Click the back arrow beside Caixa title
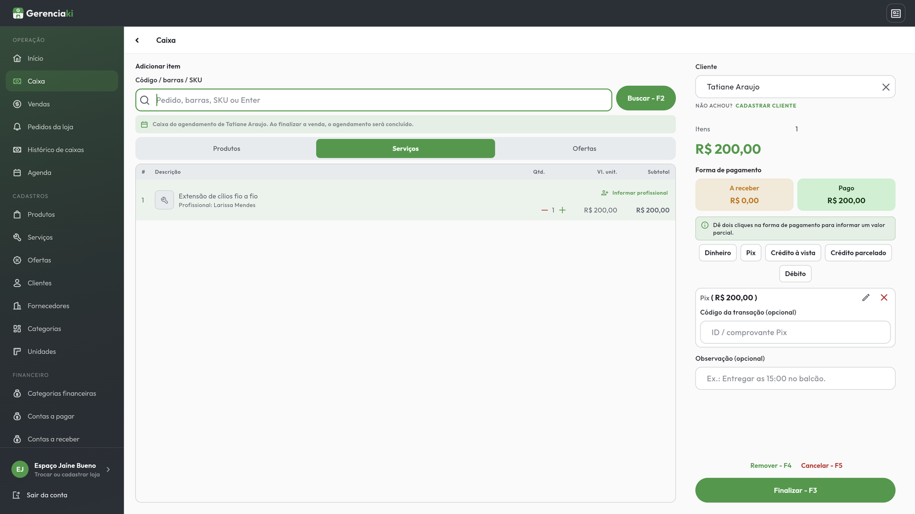This screenshot has width=915, height=514. [x=137, y=40]
